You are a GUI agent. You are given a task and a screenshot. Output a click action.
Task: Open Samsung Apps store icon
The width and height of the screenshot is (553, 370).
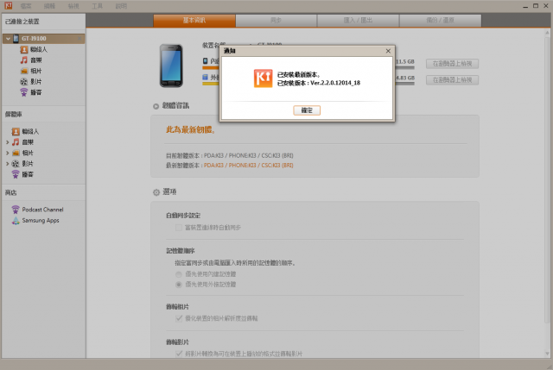(x=16, y=221)
